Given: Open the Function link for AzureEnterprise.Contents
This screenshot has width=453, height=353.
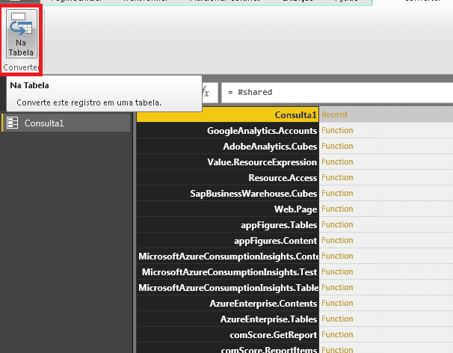Looking at the screenshot, I should (337, 303).
